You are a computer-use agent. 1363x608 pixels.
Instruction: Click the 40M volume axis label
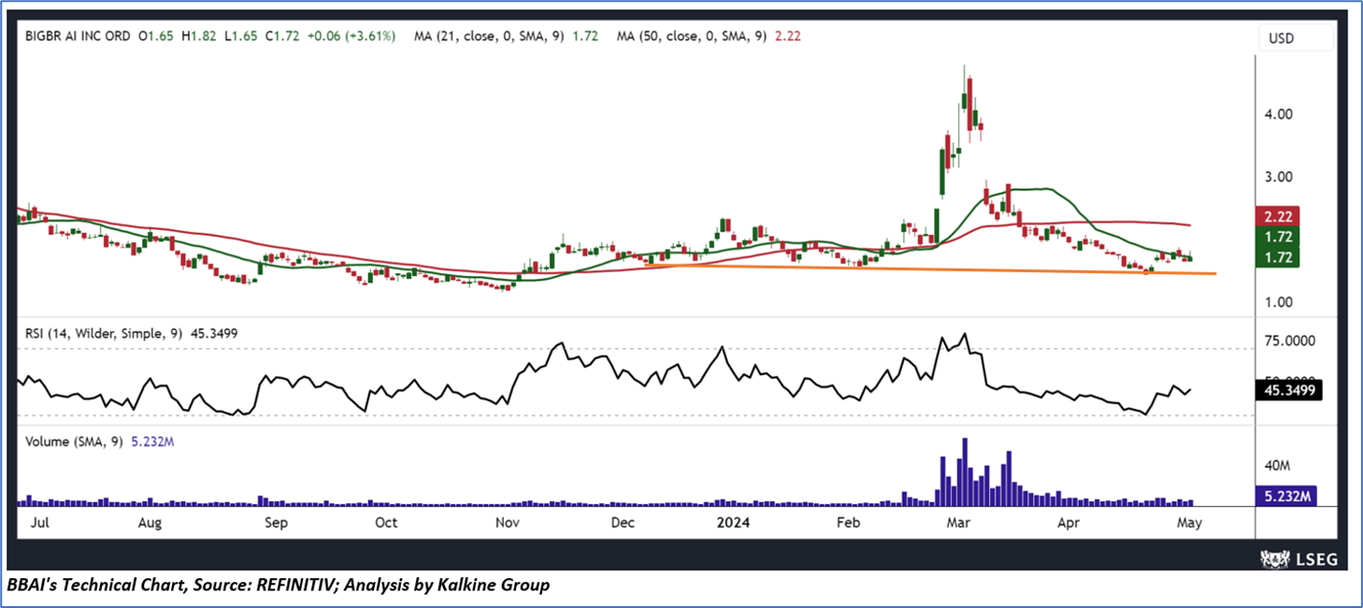pos(1276,465)
